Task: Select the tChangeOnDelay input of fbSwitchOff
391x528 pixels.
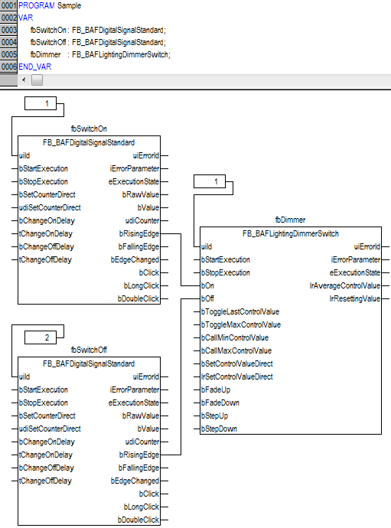Action: tap(46, 455)
